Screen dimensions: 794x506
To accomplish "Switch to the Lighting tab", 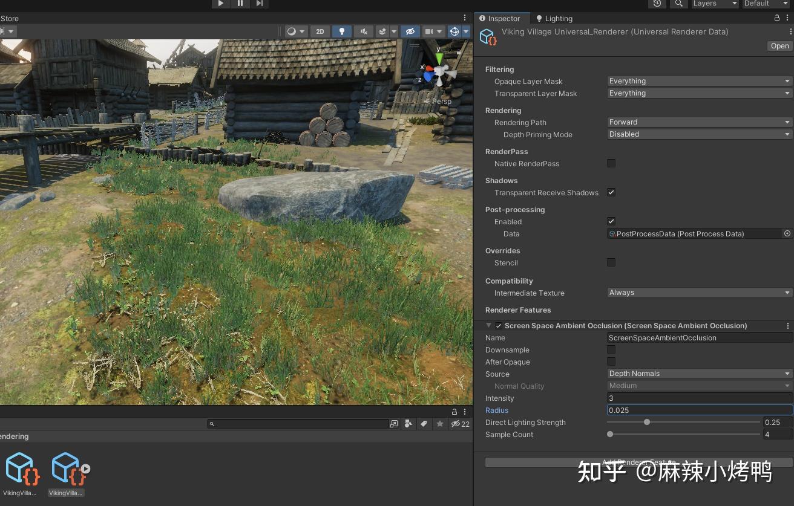I will click(554, 19).
